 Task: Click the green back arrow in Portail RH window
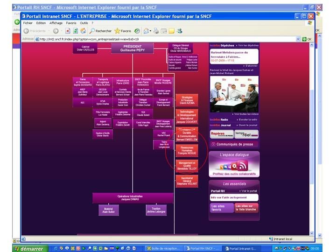(x=17, y=22)
